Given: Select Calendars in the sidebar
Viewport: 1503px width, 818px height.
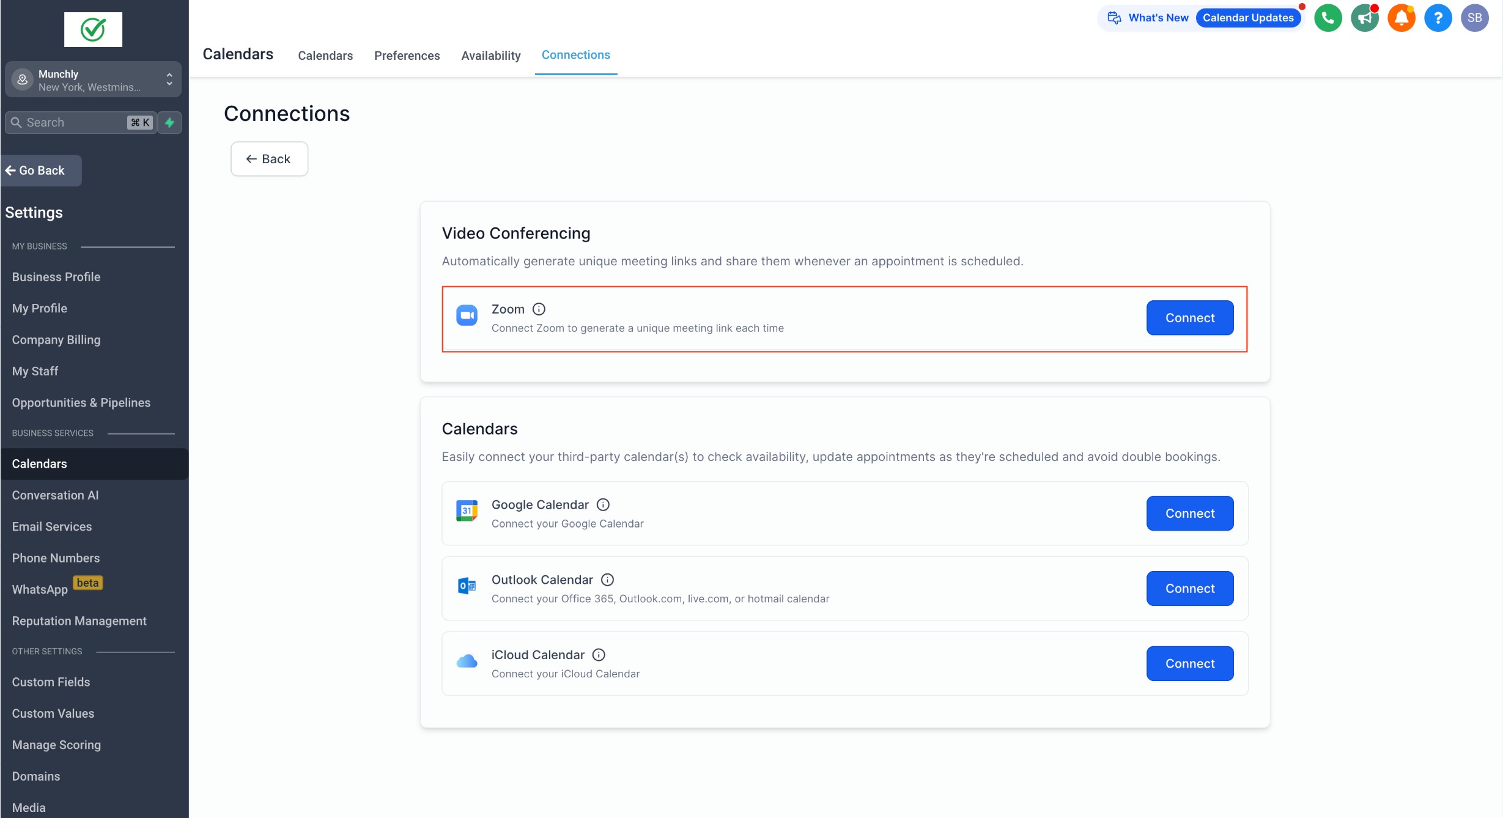Looking at the screenshot, I should 94,464.
